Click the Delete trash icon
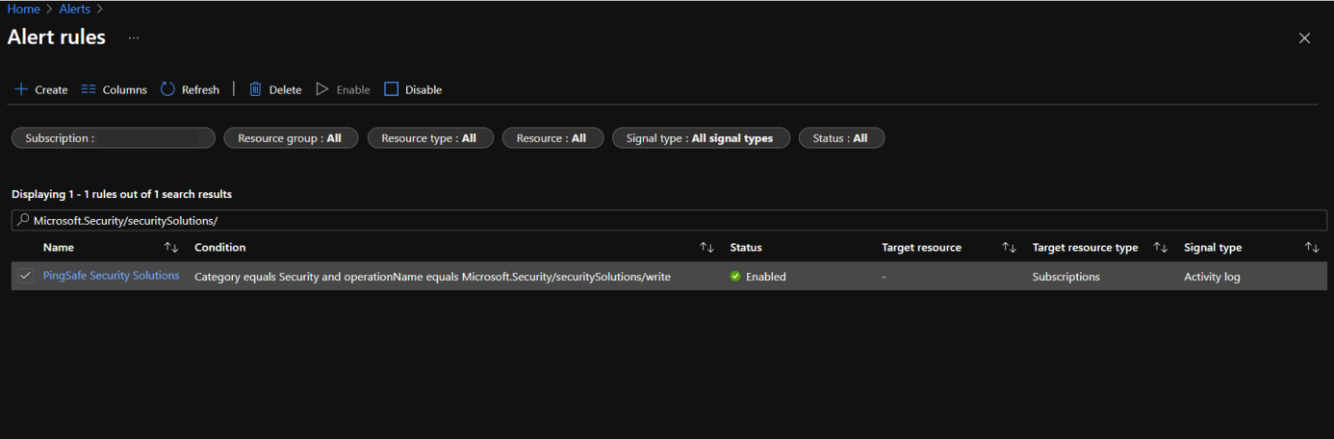The height and width of the screenshot is (439, 1334). (x=255, y=89)
